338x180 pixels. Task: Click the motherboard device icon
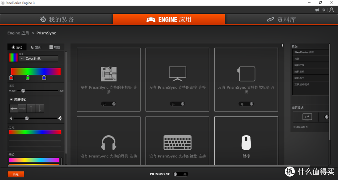tap(109, 74)
